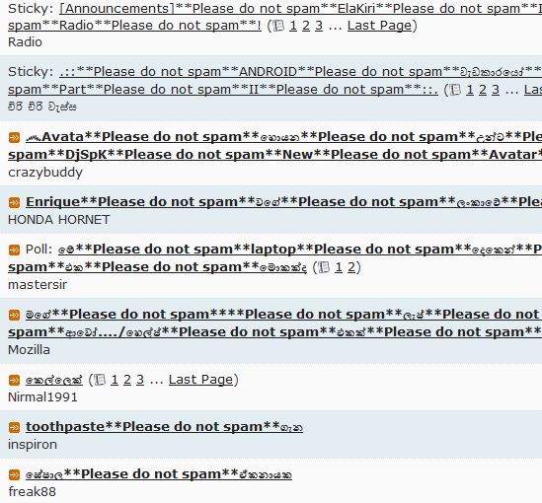Click author name HONDA HORNET

pyautogui.click(x=59, y=220)
